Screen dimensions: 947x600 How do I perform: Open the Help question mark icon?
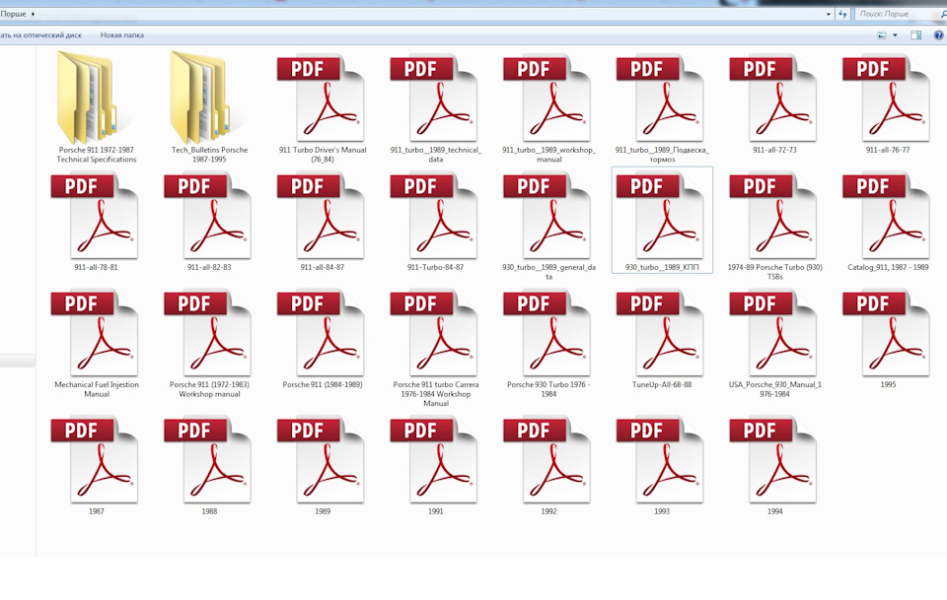tap(939, 34)
